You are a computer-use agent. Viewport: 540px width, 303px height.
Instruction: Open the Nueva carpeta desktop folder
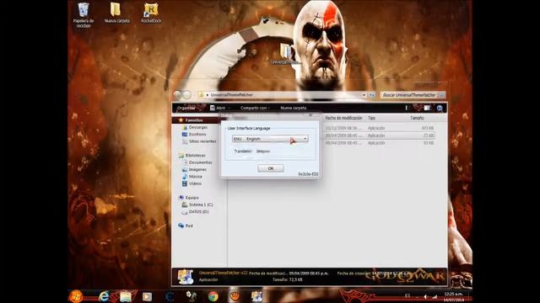click(x=116, y=13)
